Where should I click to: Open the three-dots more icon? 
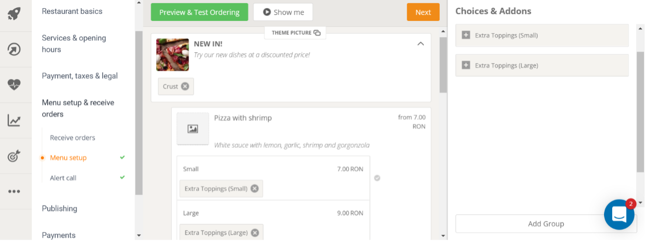(14, 191)
